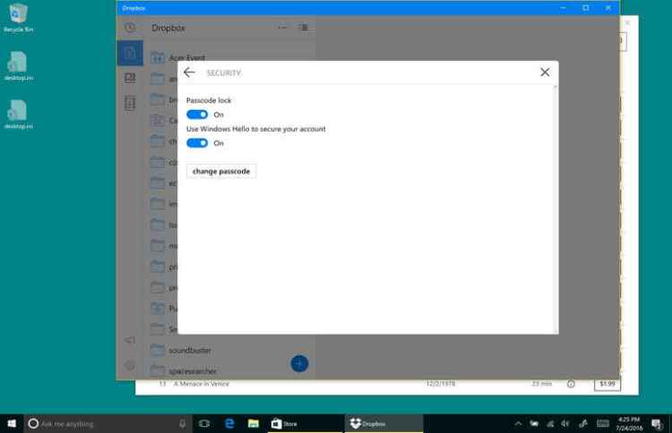672x433 pixels.
Task: Show hidden system tray icons
Action: coord(518,423)
